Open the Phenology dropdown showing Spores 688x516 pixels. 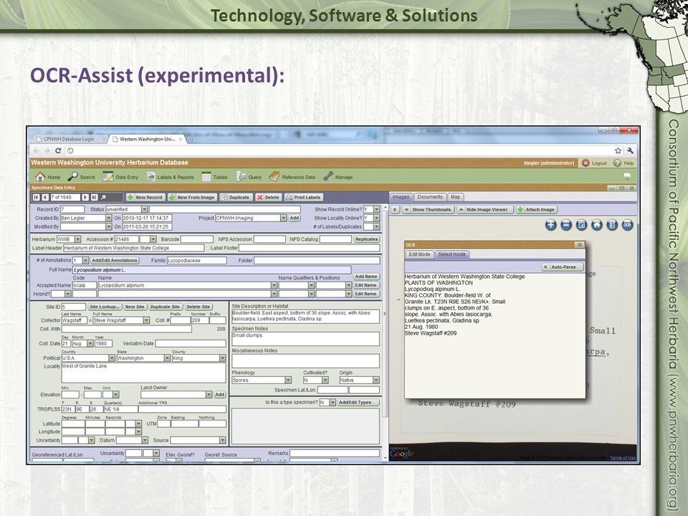288,380
